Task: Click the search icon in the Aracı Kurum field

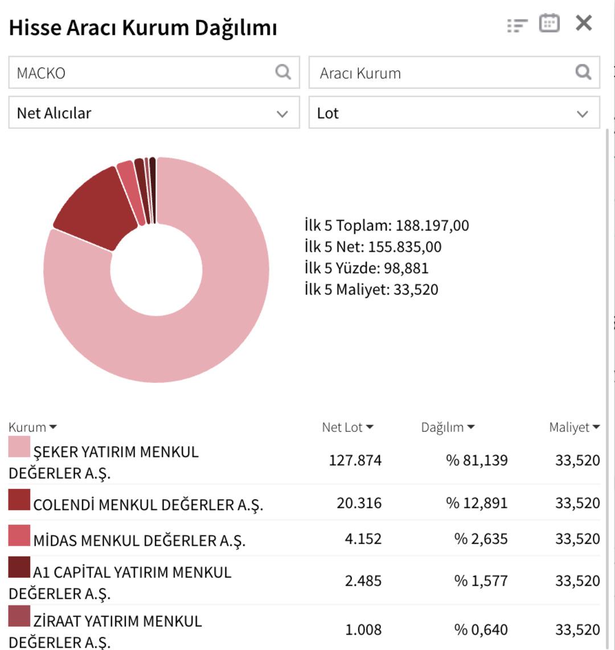Action: [583, 72]
